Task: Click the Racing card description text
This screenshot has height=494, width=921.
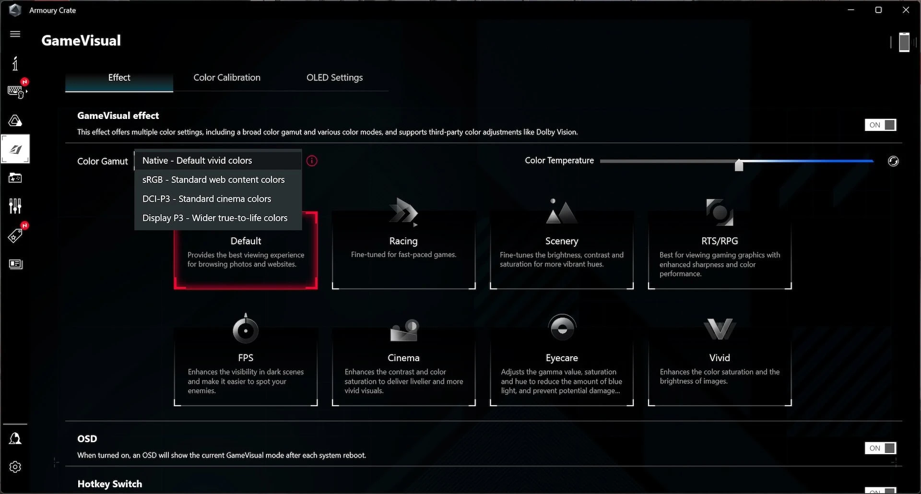Action: pyautogui.click(x=403, y=255)
